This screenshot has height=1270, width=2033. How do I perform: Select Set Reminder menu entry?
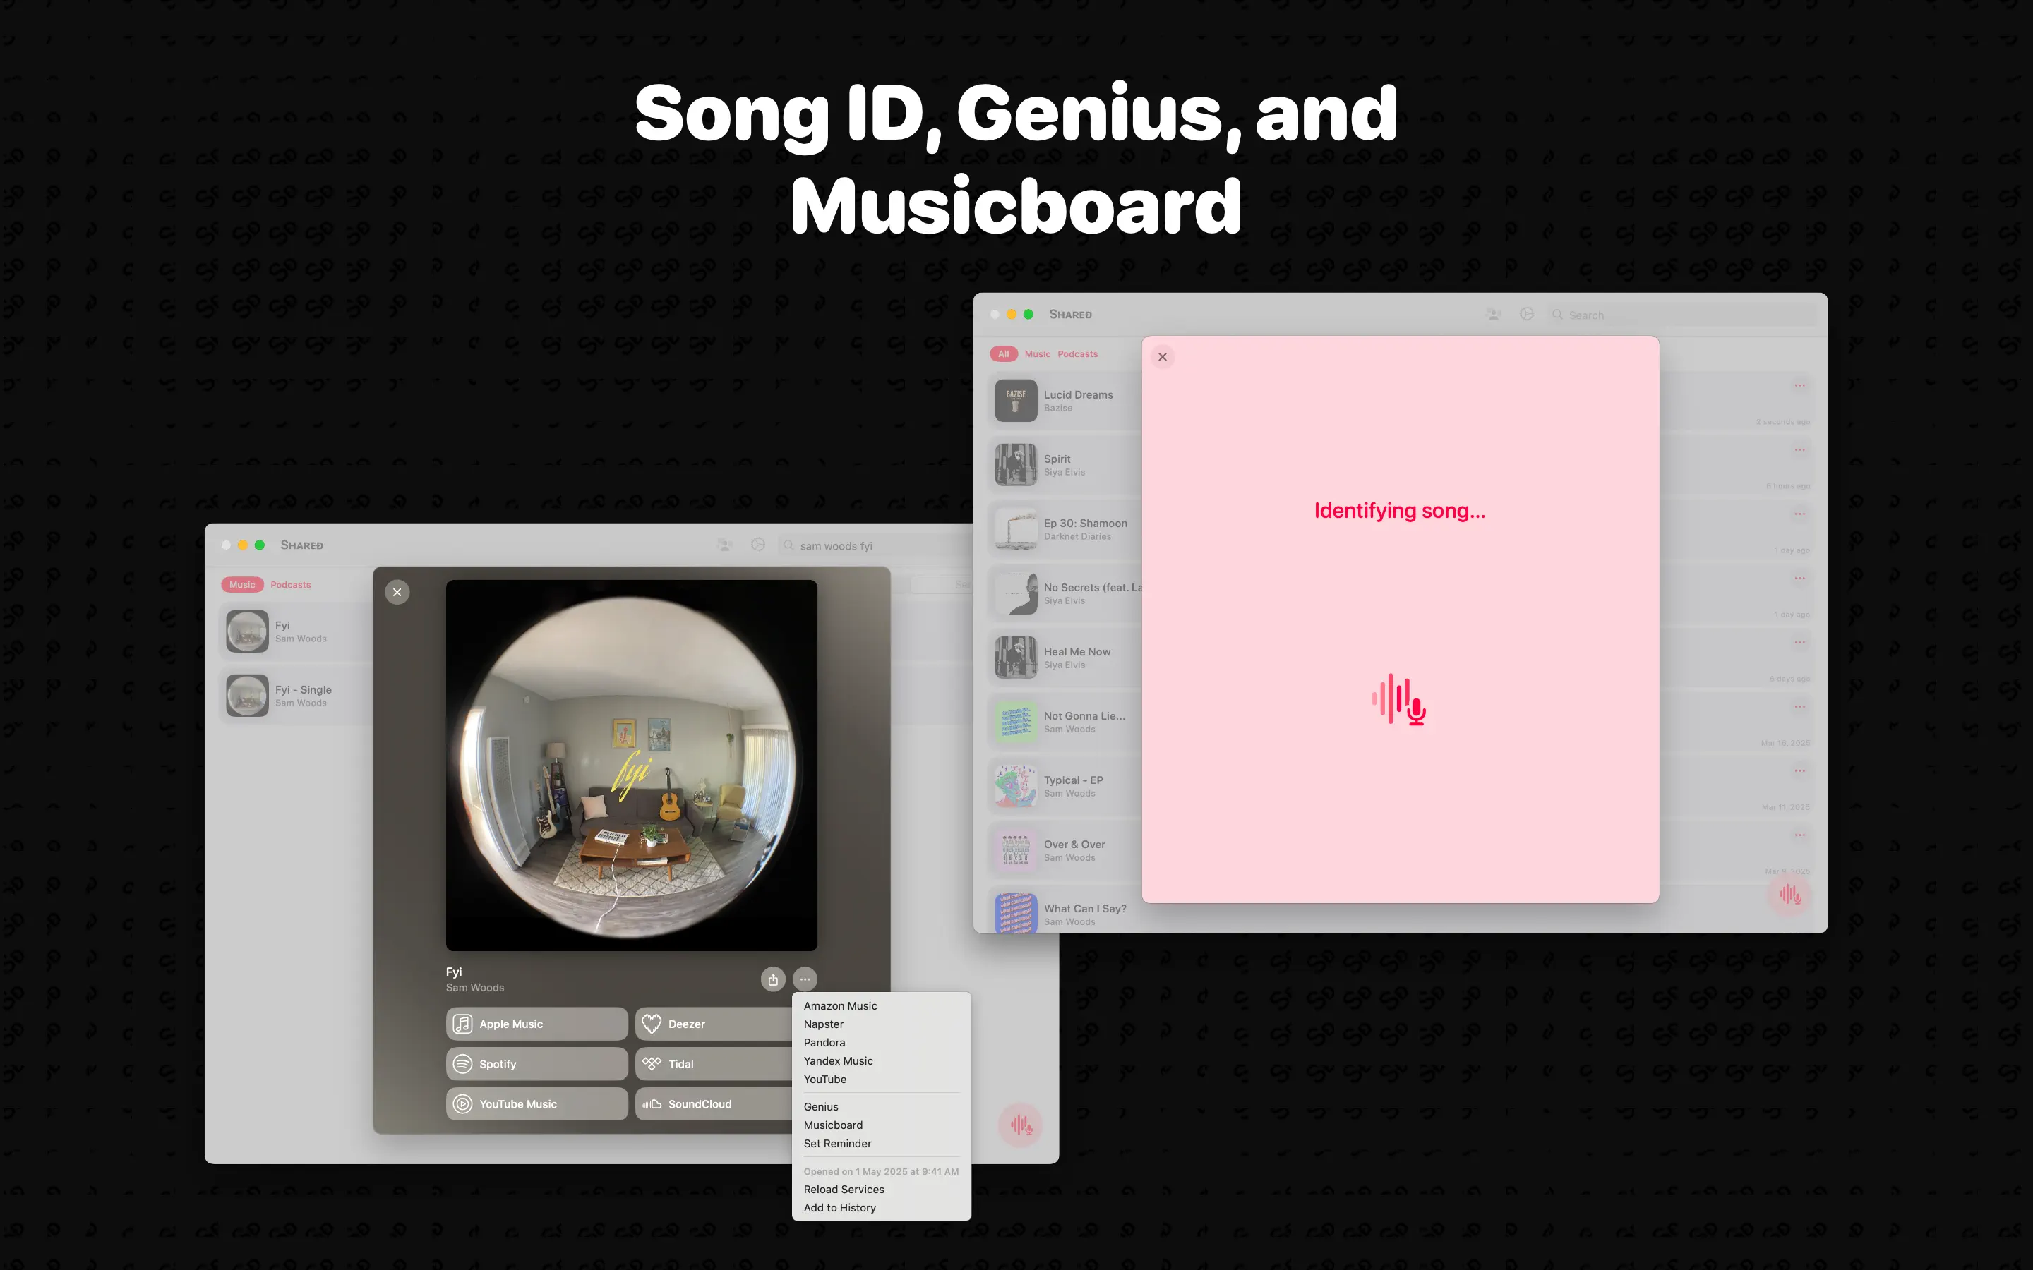tap(836, 1143)
